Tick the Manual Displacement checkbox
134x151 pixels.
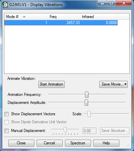[6, 131]
